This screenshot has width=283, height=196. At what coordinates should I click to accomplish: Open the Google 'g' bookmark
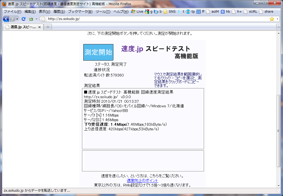pyautogui.click(x=149, y=12)
